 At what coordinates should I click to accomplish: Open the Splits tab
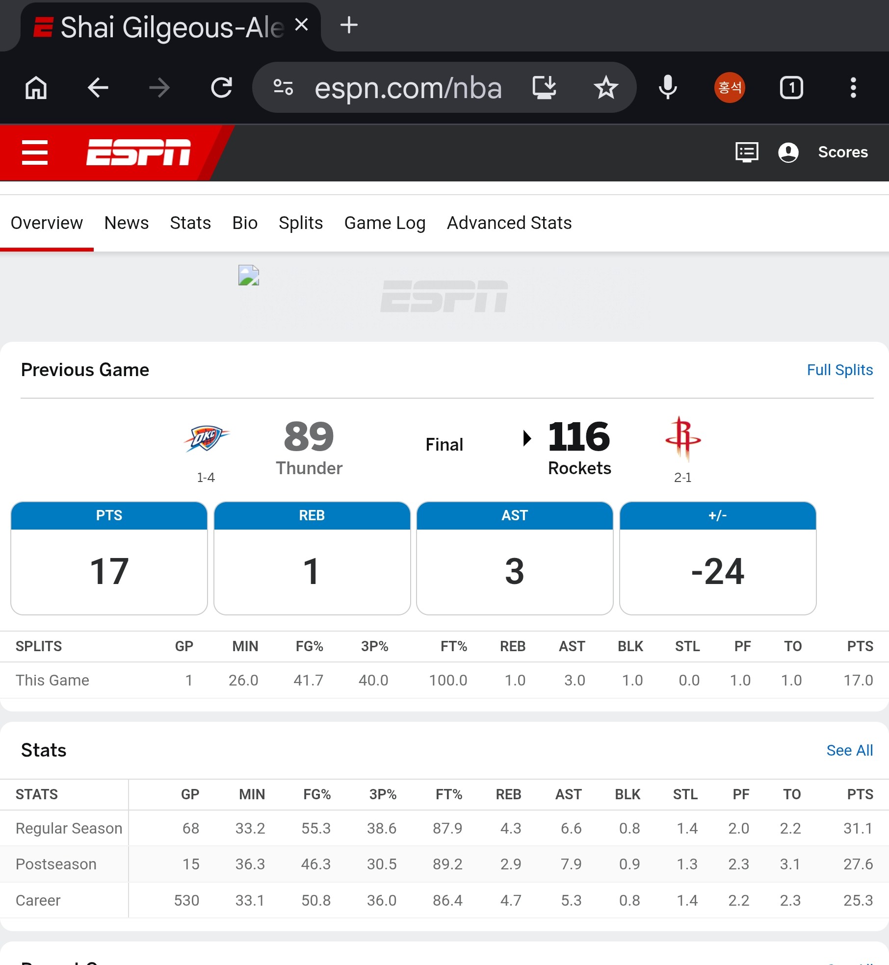pyautogui.click(x=301, y=223)
